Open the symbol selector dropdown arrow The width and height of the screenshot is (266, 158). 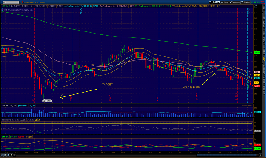[x=20, y=3]
